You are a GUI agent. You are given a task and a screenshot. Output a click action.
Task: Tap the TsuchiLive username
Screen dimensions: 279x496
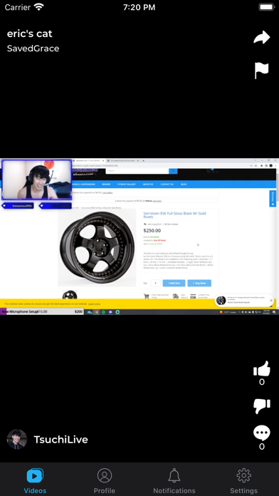[60, 440]
